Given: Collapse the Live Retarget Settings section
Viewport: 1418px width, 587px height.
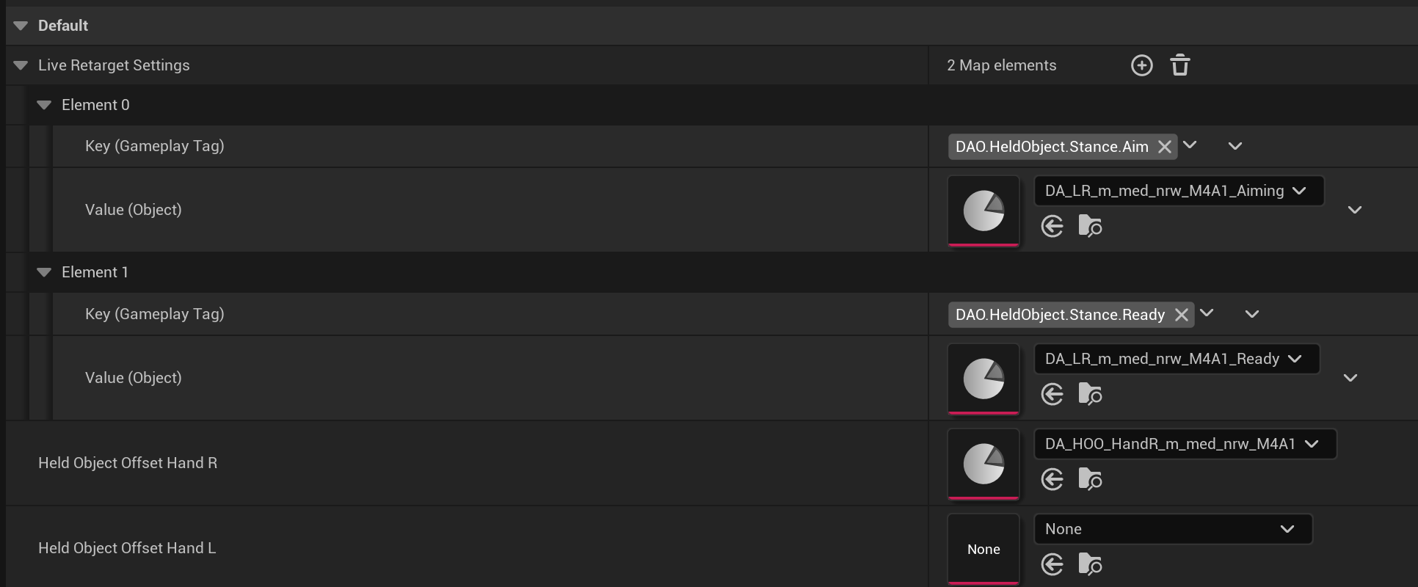Looking at the screenshot, I should click(x=21, y=65).
